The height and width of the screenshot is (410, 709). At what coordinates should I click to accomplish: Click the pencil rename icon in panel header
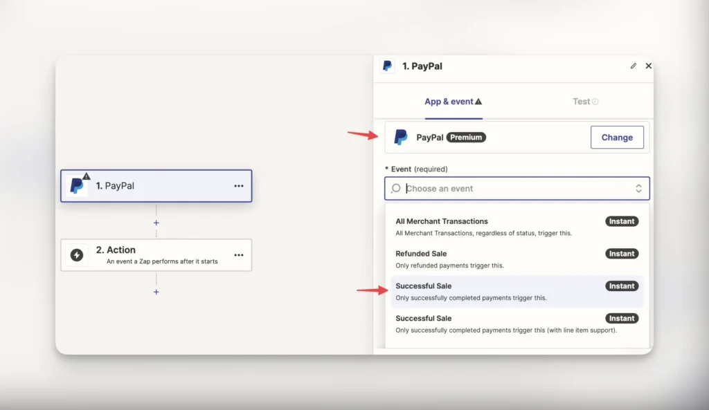633,66
